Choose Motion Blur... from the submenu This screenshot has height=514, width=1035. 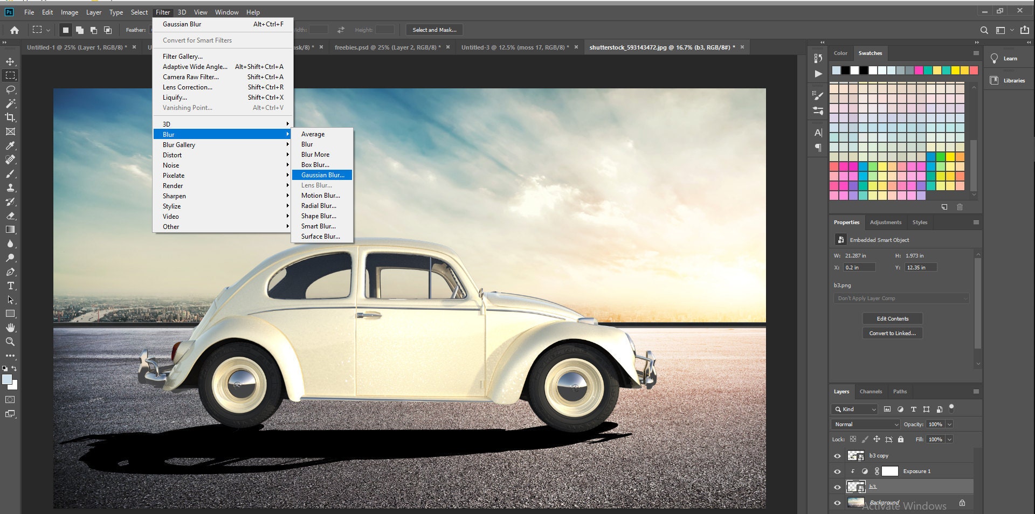322,195
